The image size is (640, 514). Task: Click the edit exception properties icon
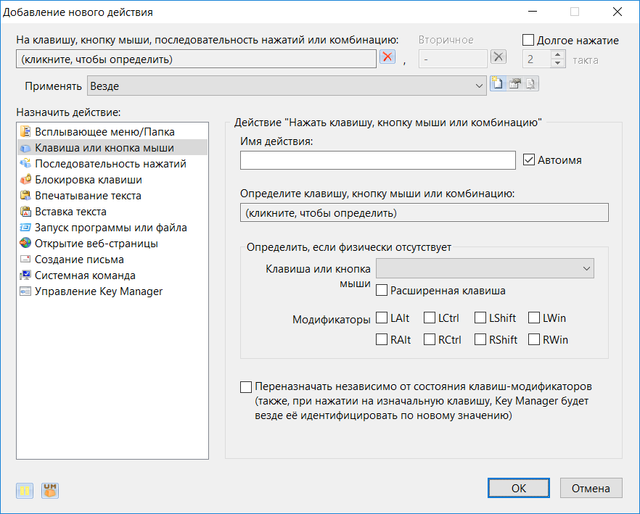pos(514,84)
